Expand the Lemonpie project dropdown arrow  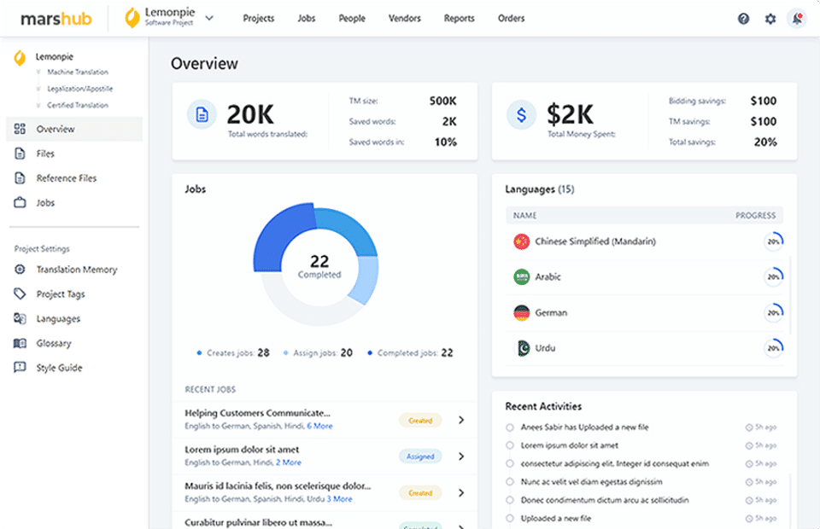point(209,18)
